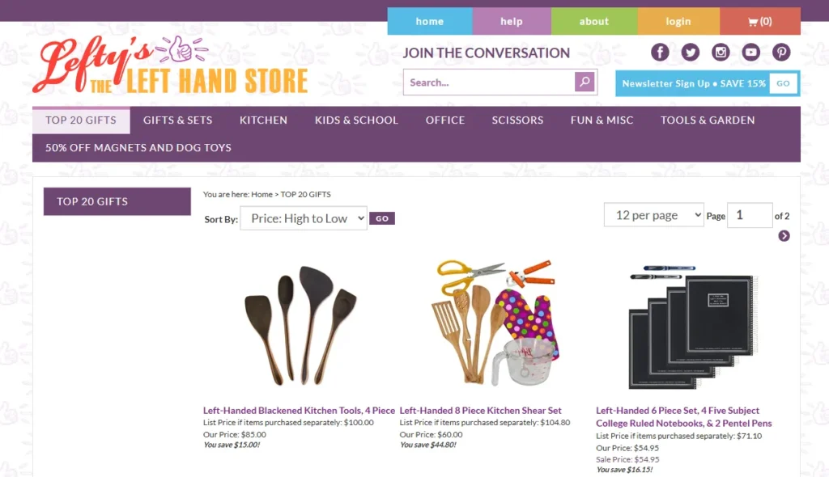
Task: Click the magnifier search button
Action: 585,82
